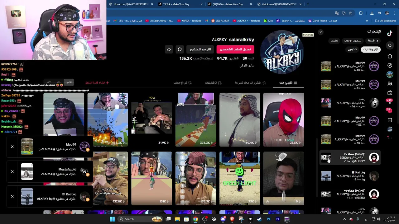
Task: Open messages icon with 99+ badge
Action: [389, 102]
